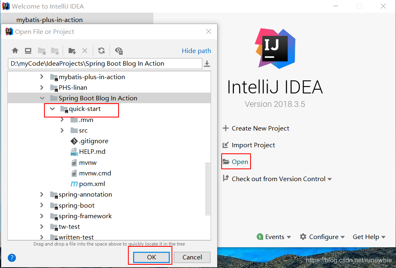The width and height of the screenshot is (396, 268).
Task: Click the mvnw.cmd file icon
Action: point(74,173)
